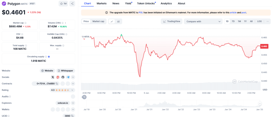Set chart range to All
272x117 pixels.
point(251,21)
